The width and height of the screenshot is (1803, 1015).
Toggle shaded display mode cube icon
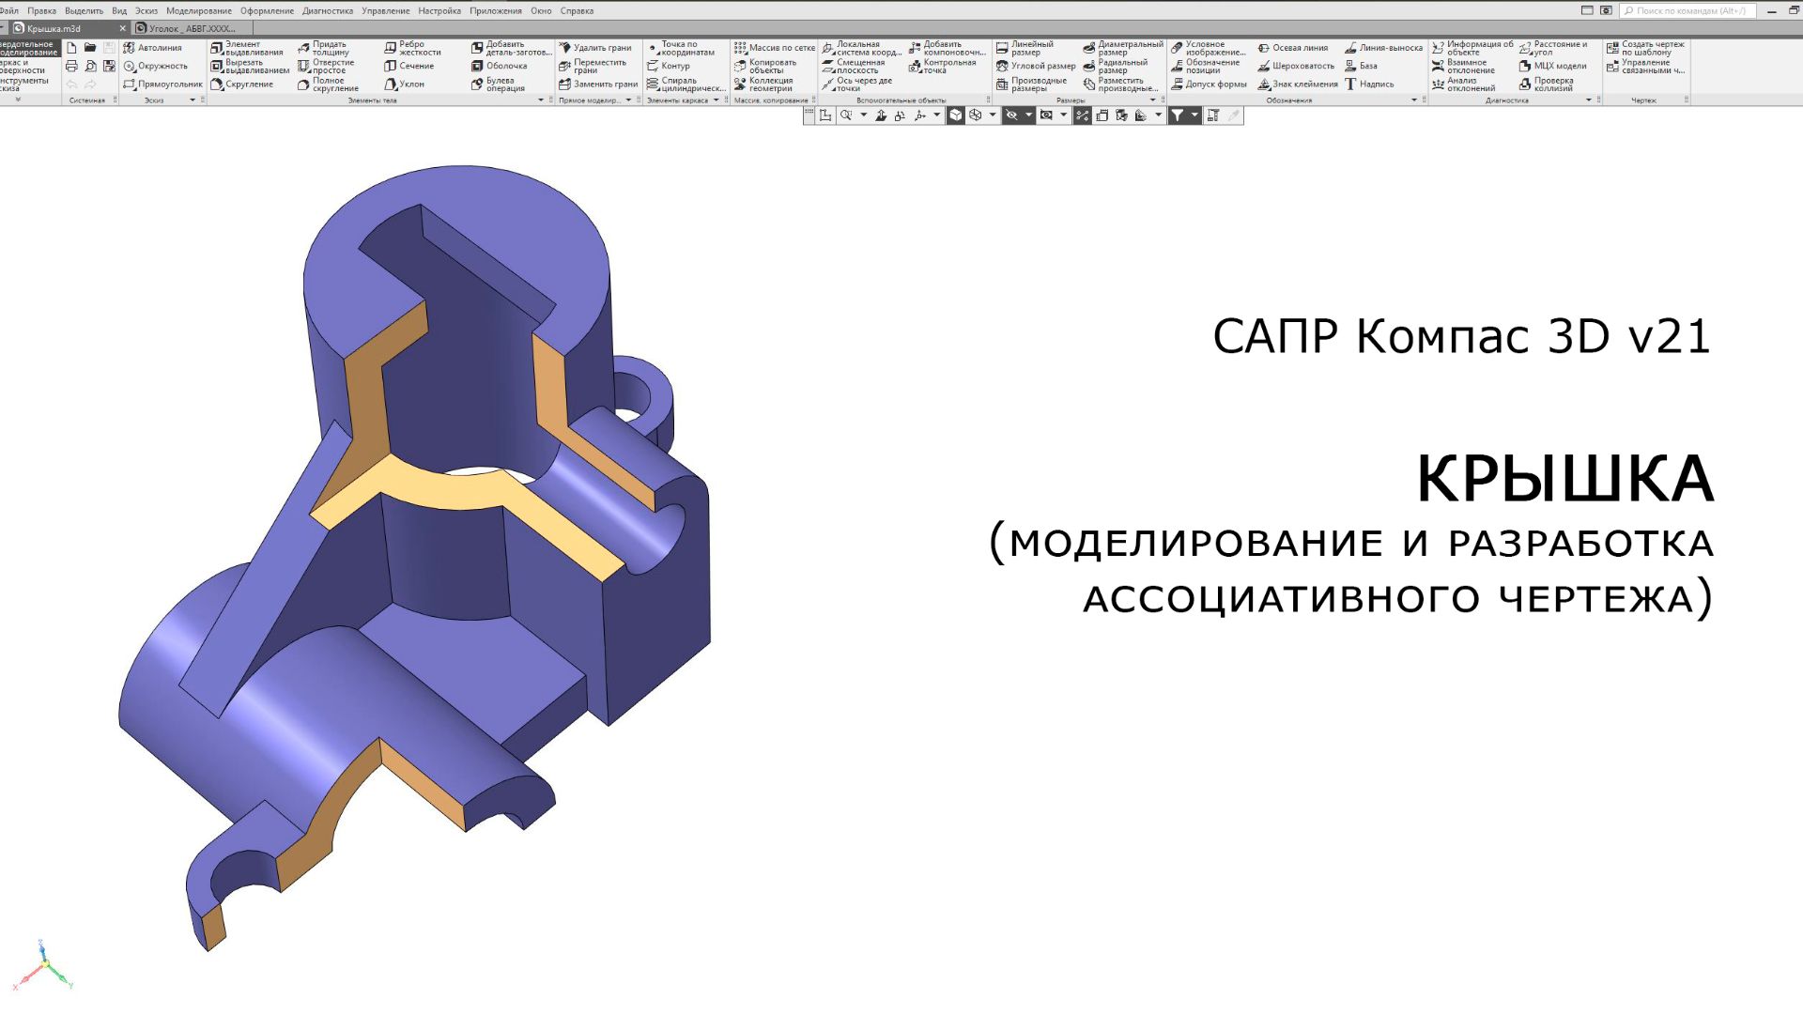[x=956, y=115]
